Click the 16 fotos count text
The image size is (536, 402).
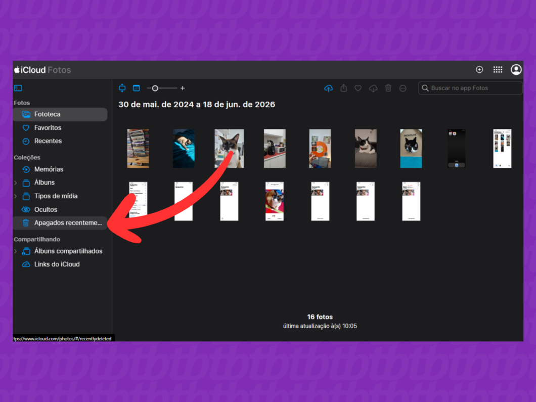point(320,317)
